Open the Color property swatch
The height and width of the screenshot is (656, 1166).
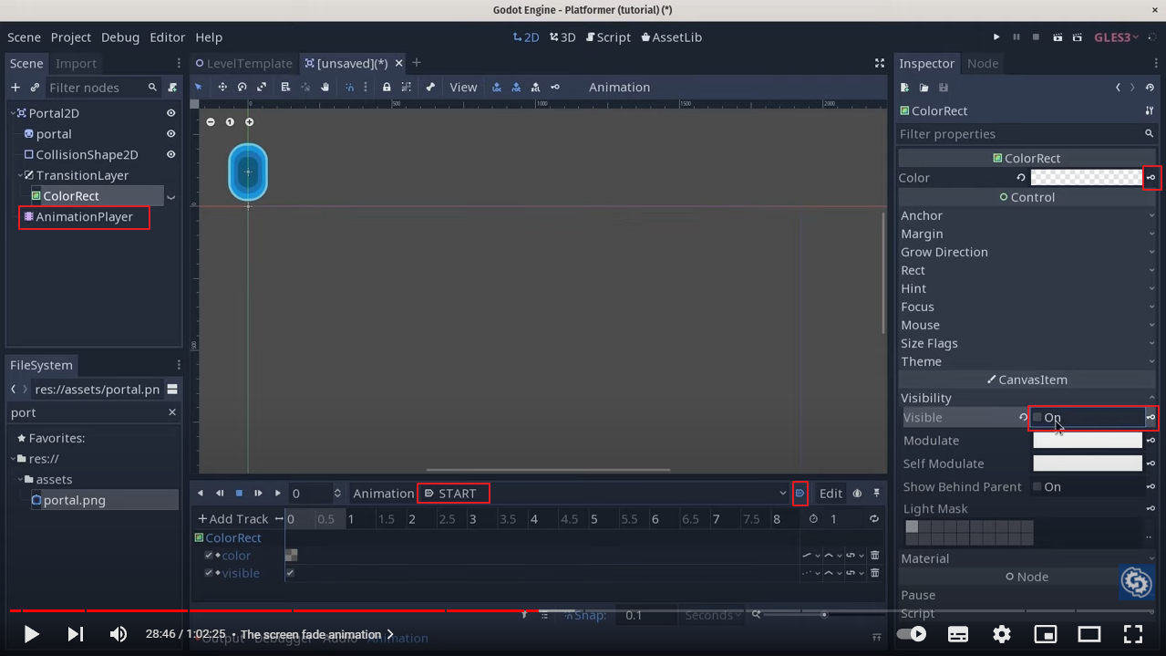[x=1086, y=178]
